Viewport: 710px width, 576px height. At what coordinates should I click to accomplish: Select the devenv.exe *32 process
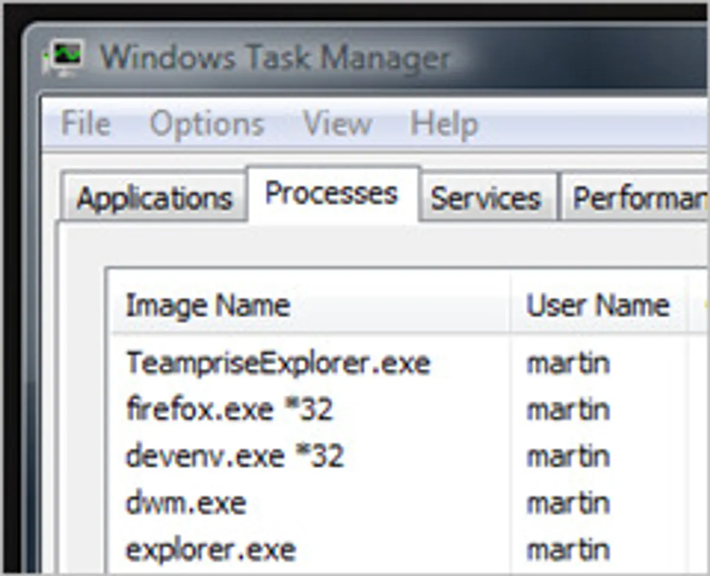point(235,457)
